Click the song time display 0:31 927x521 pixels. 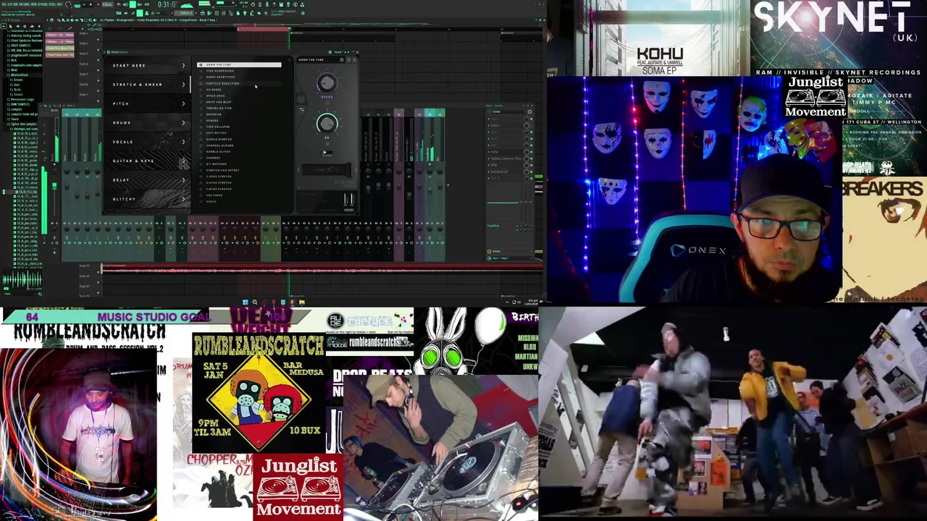[x=167, y=4]
